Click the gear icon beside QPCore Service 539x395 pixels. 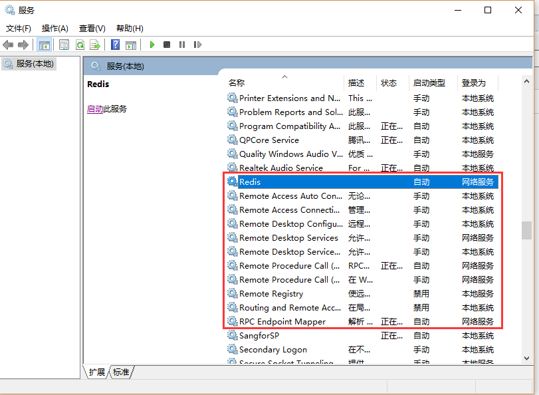pos(233,140)
